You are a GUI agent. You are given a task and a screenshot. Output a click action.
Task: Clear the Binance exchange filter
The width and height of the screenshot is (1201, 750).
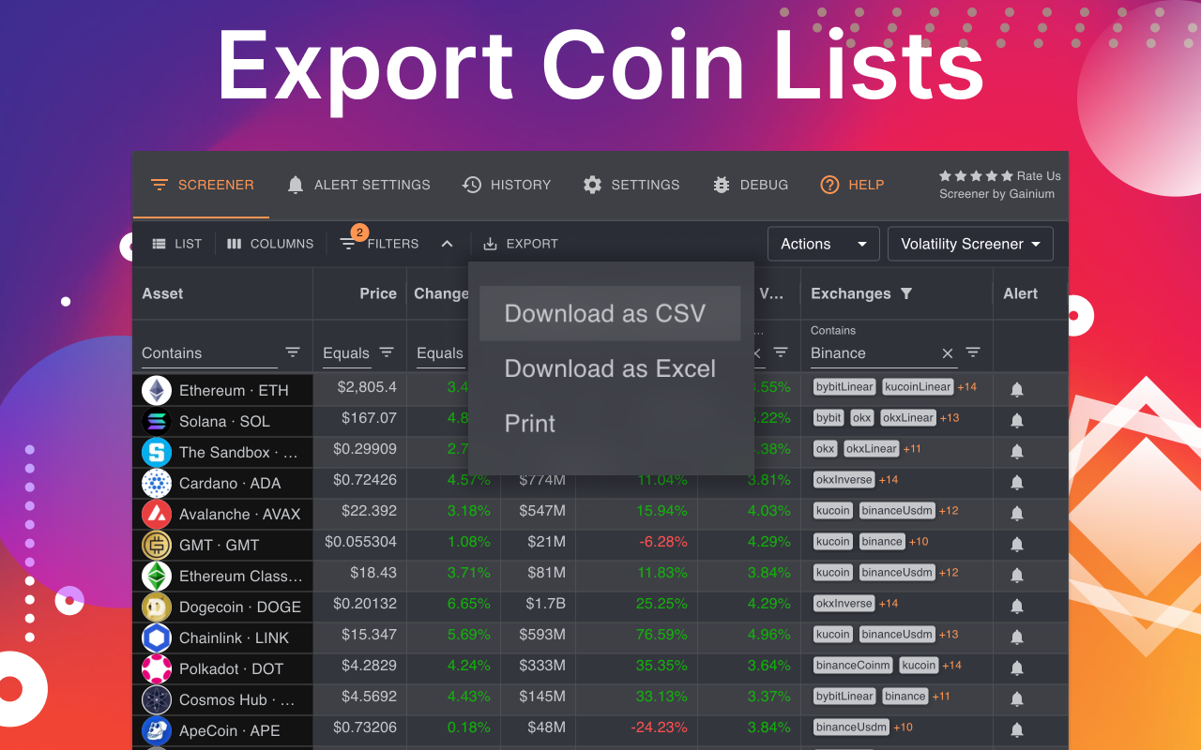[x=948, y=353]
